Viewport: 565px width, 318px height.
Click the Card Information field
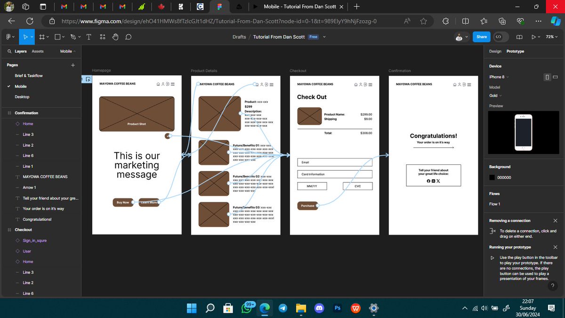click(x=335, y=174)
